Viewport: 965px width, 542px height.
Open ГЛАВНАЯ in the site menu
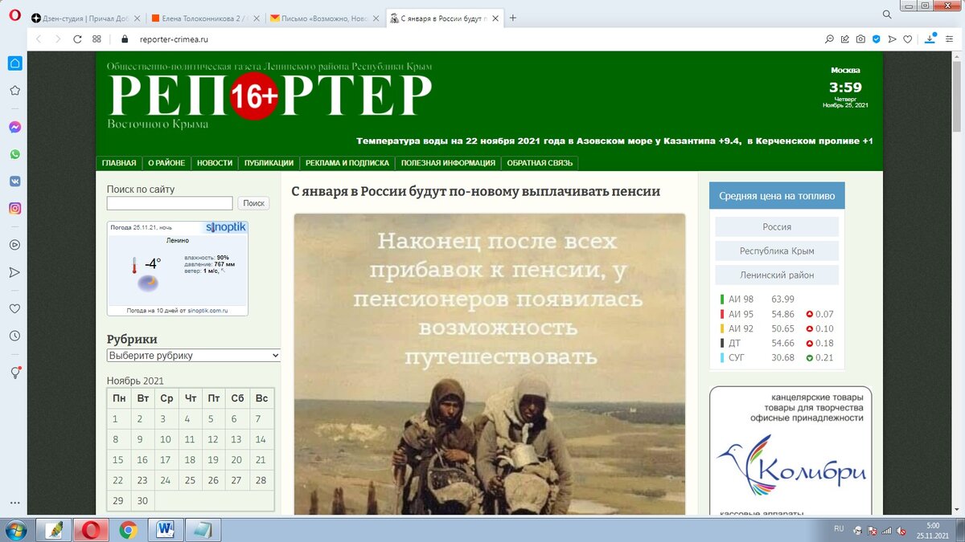119,163
